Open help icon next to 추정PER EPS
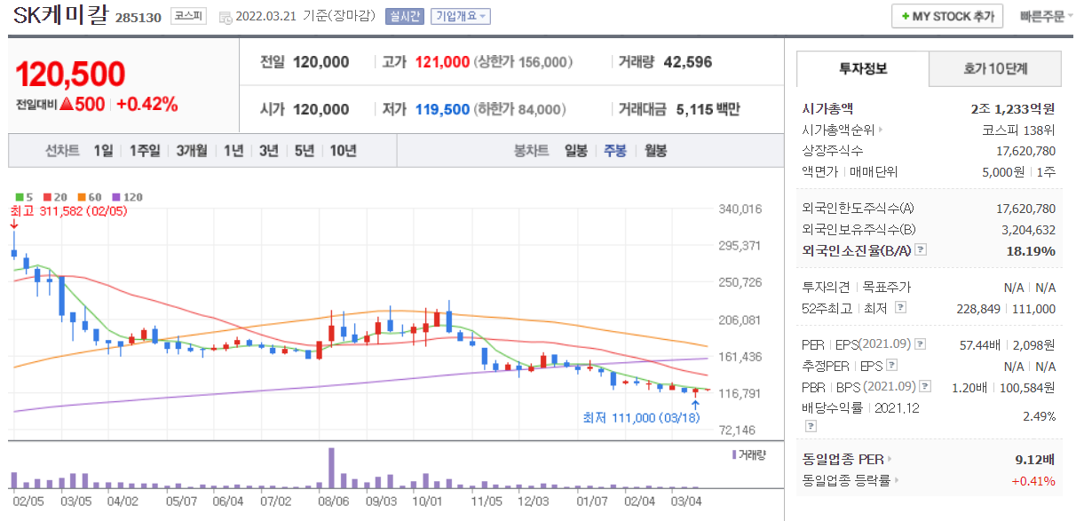 coord(891,365)
